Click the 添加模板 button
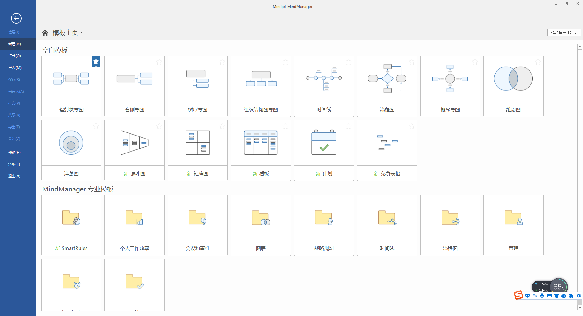 click(x=564, y=33)
